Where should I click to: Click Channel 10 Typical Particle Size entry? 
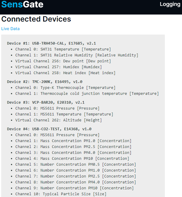[61, 194]
